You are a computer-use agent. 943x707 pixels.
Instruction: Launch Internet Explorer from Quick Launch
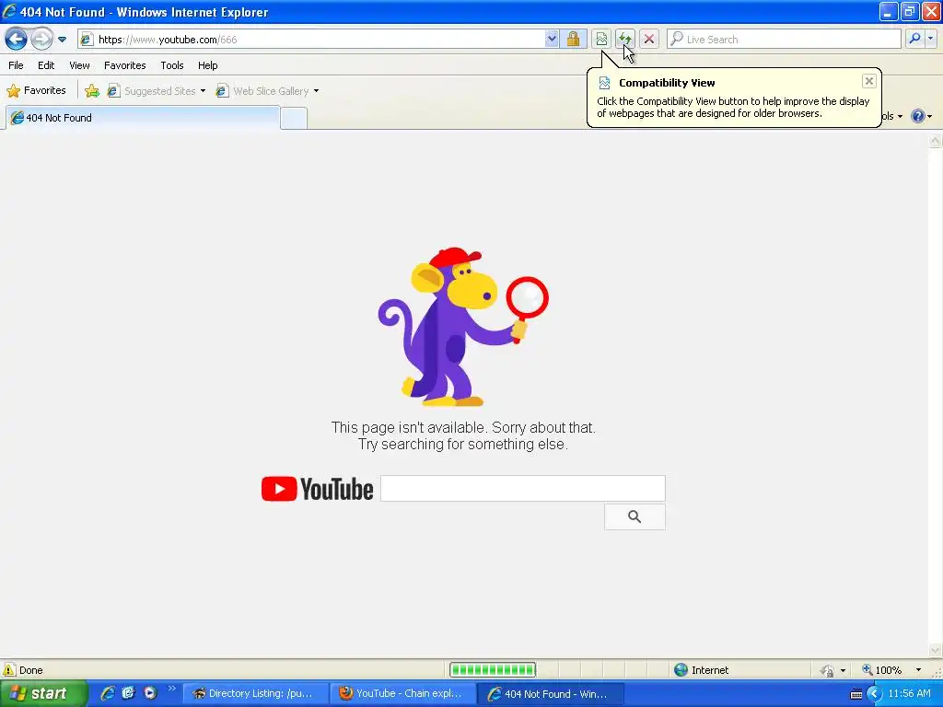[x=108, y=693]
